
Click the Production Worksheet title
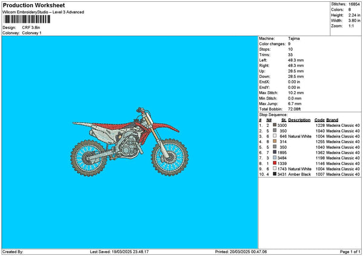coord(34,5)
